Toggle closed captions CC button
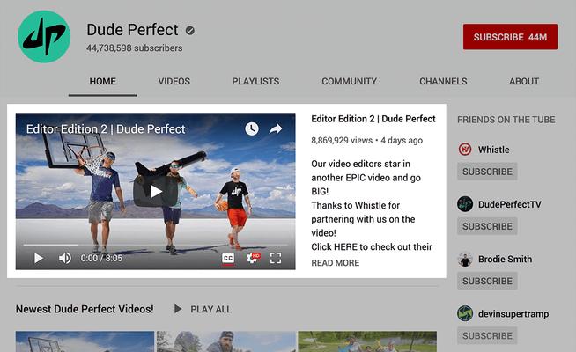 pos(228,259)
